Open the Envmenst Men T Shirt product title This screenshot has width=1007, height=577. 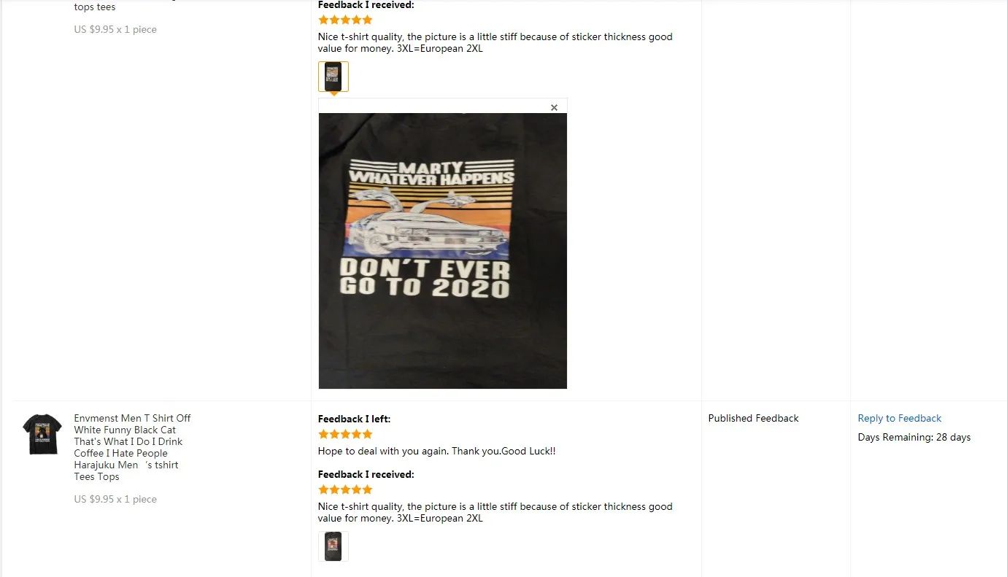tap(132, 447)
